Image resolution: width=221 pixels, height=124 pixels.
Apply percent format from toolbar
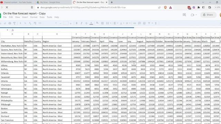(x=25, y=23)
